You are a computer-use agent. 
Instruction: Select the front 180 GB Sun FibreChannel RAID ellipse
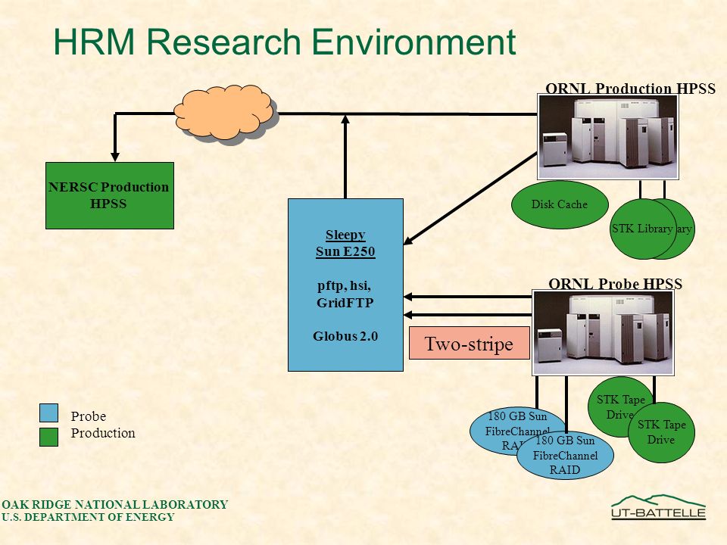point(565,455)
